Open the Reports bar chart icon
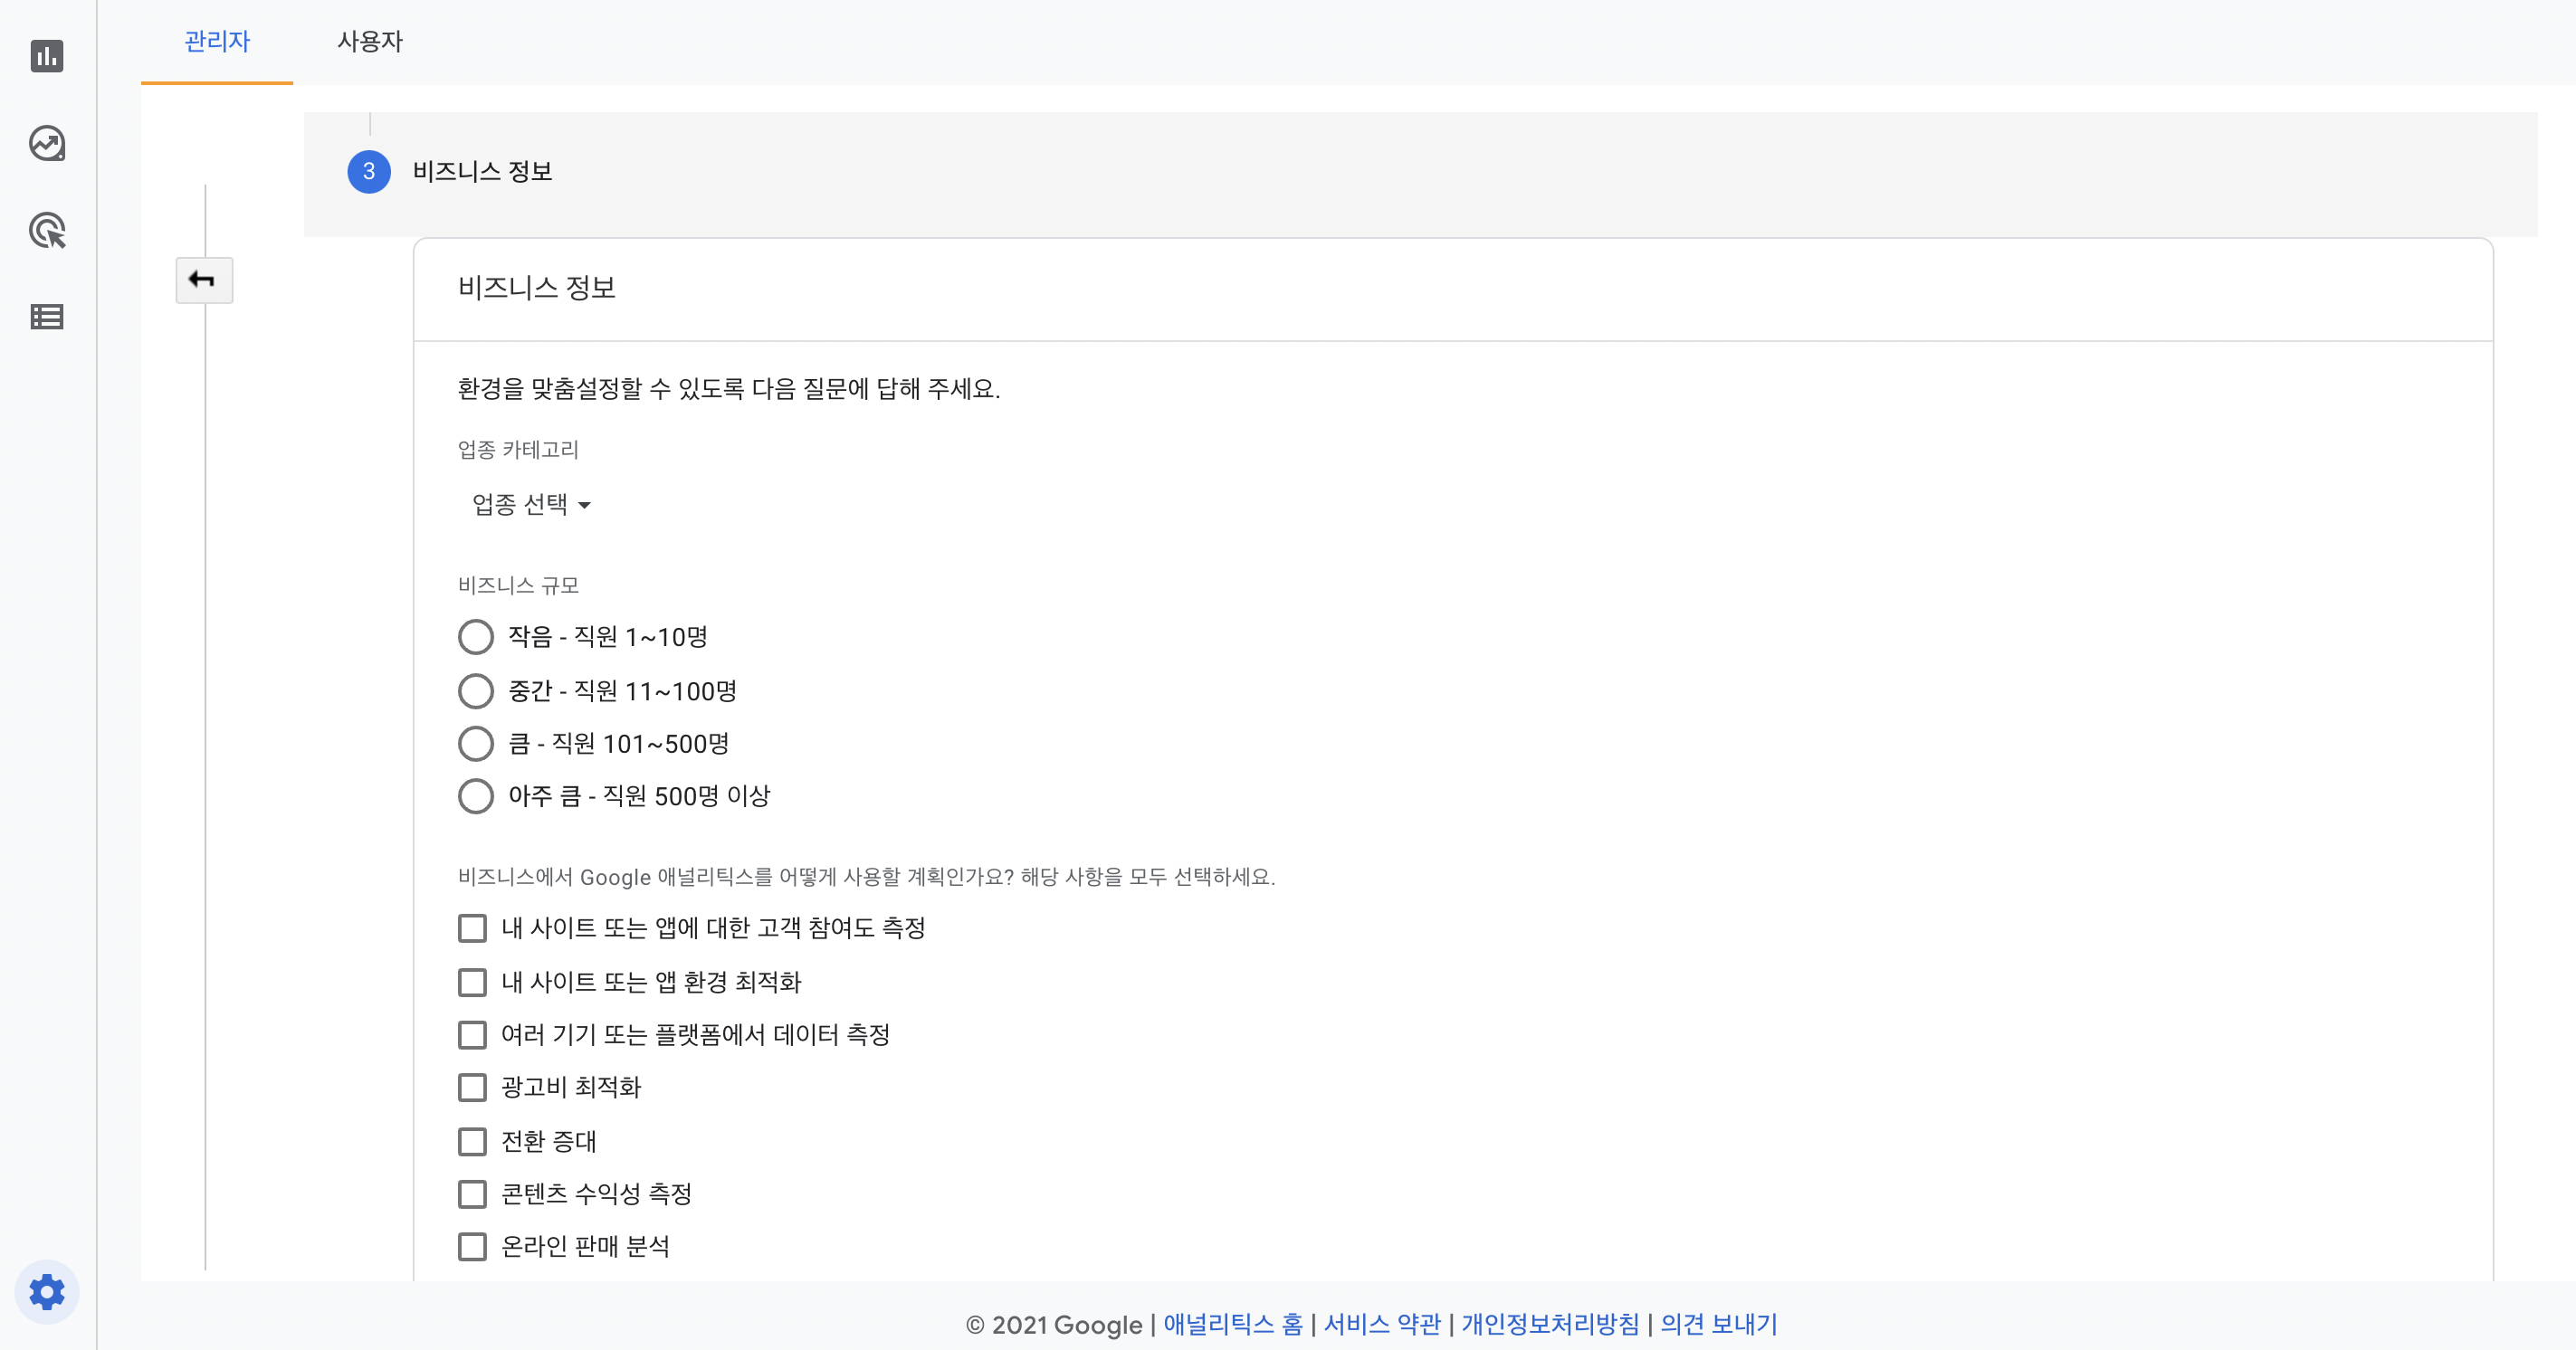The width and height of the screenshot is (2576, 1350). (47, 56)
